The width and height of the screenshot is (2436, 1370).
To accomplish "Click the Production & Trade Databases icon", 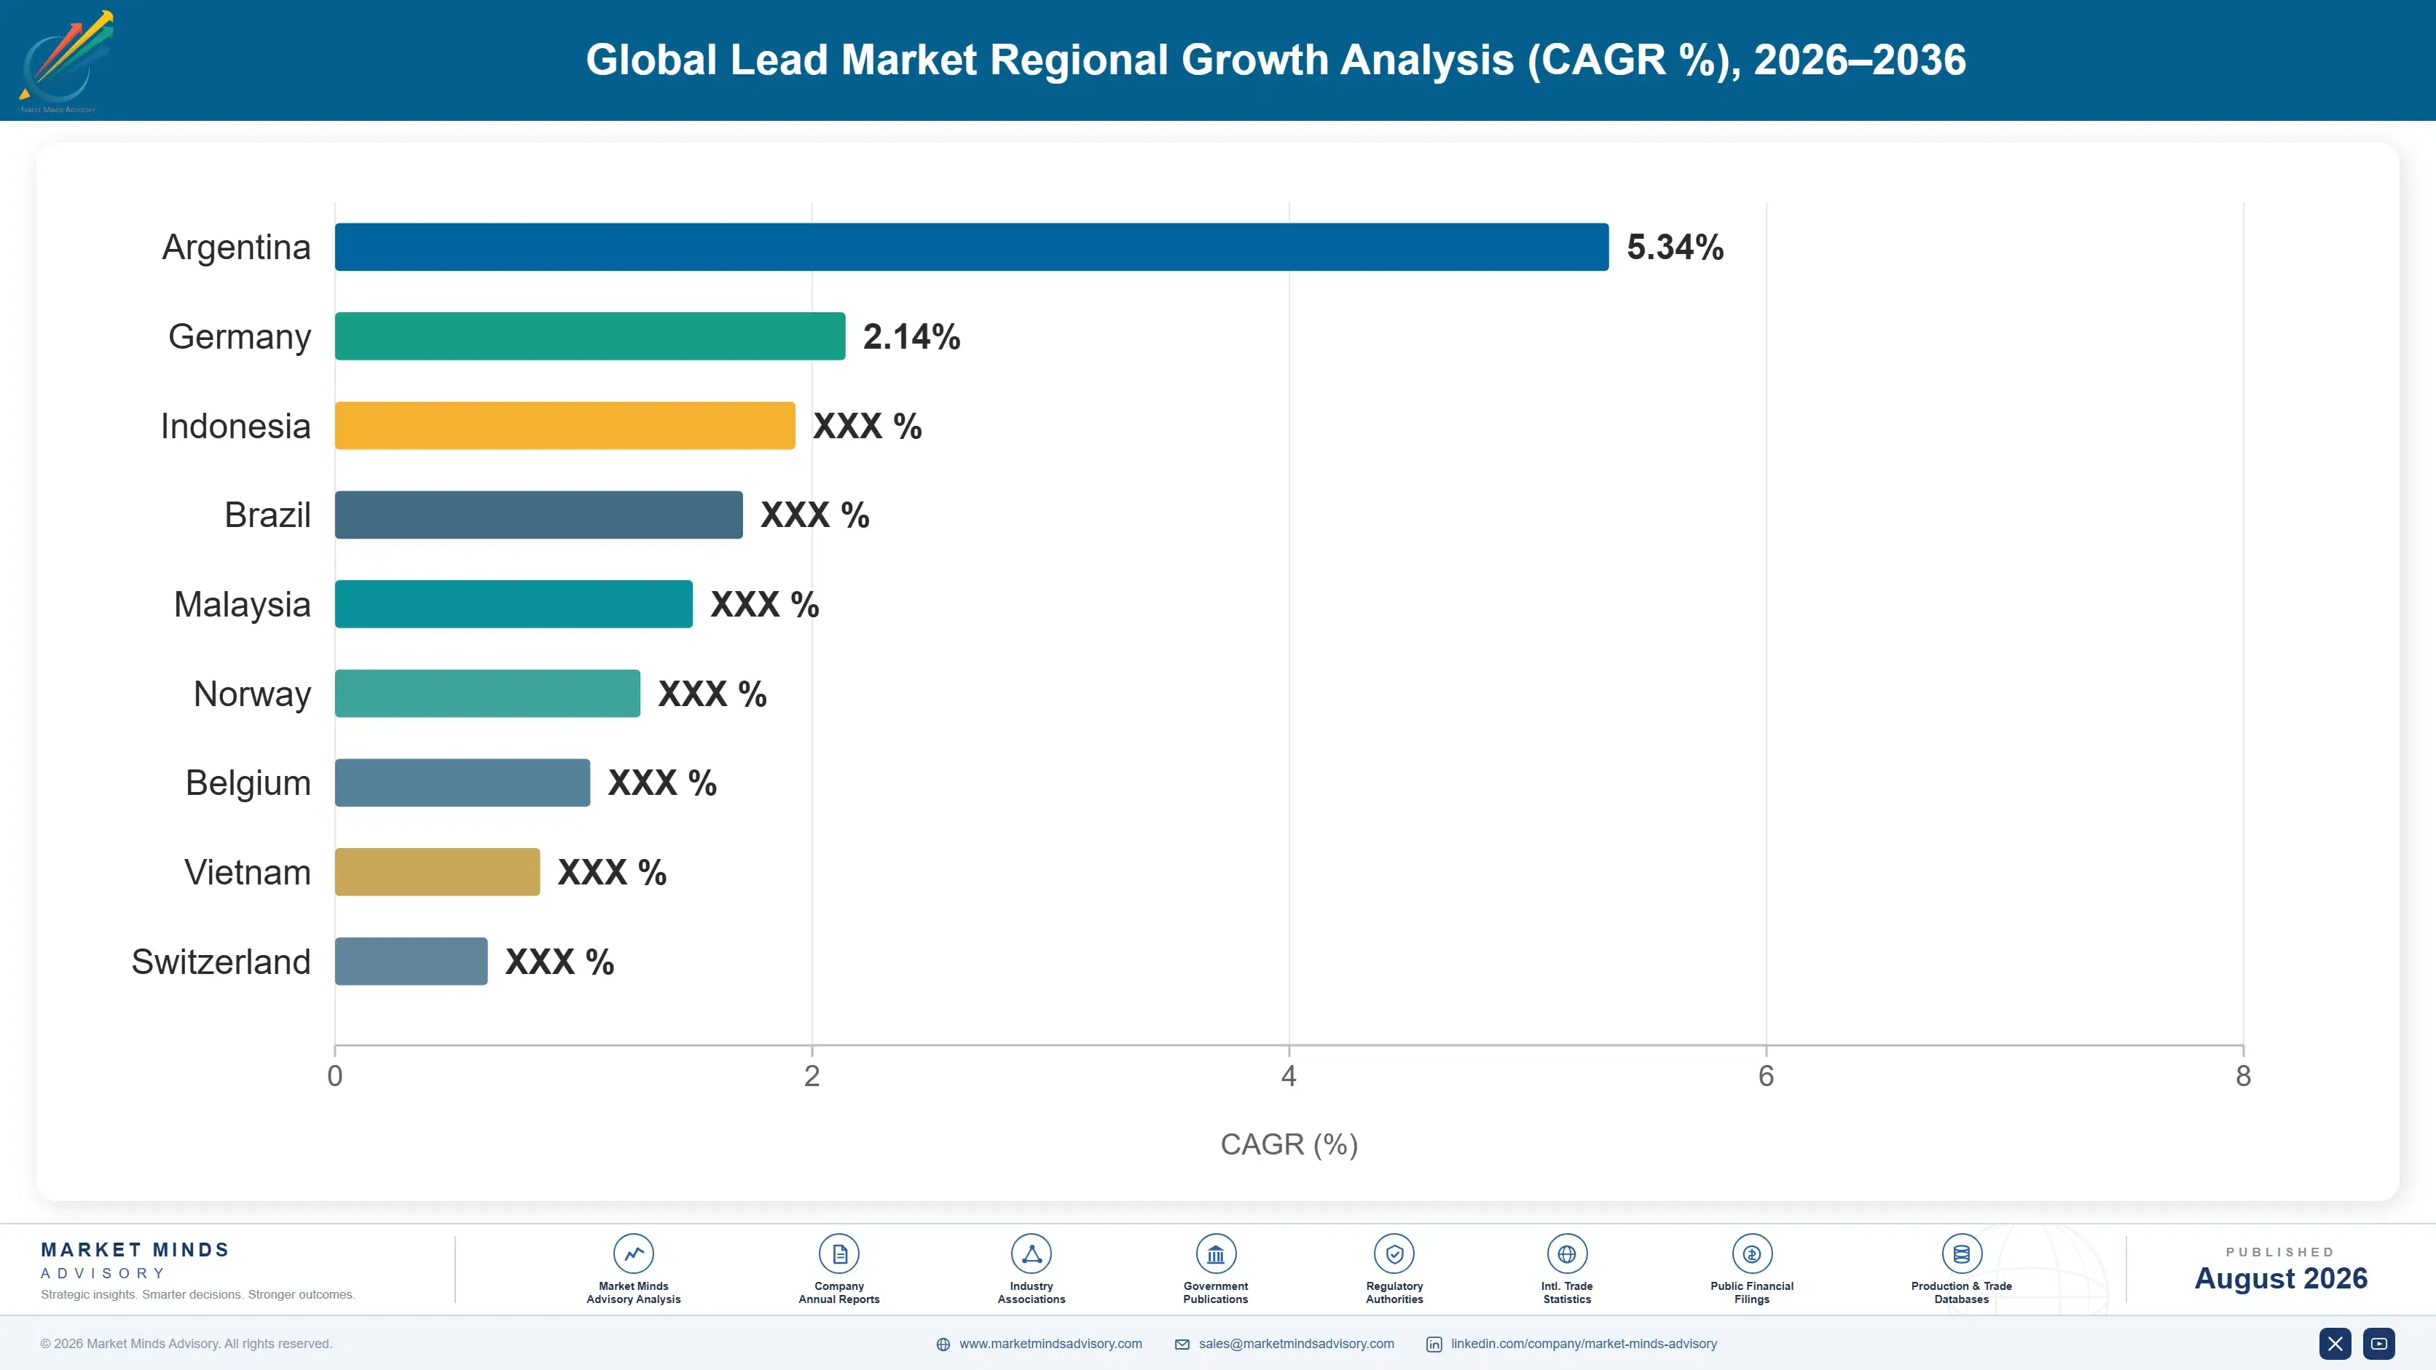I will 1961,1254.
